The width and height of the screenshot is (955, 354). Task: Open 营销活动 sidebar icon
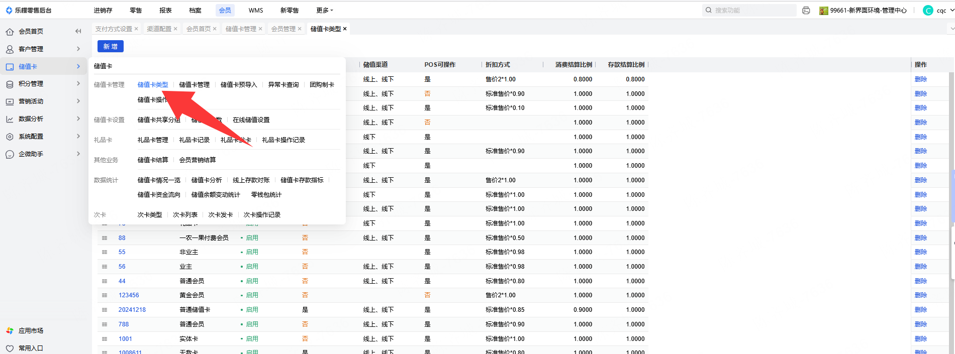[10, 101]
